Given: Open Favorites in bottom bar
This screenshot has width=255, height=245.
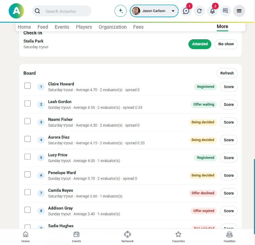Looking at the screenshot, I should (178, 237).
